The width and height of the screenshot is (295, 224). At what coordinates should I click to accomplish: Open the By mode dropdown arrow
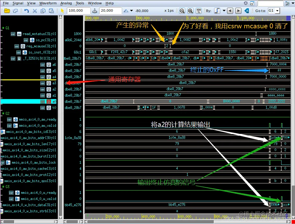[224, 11]
